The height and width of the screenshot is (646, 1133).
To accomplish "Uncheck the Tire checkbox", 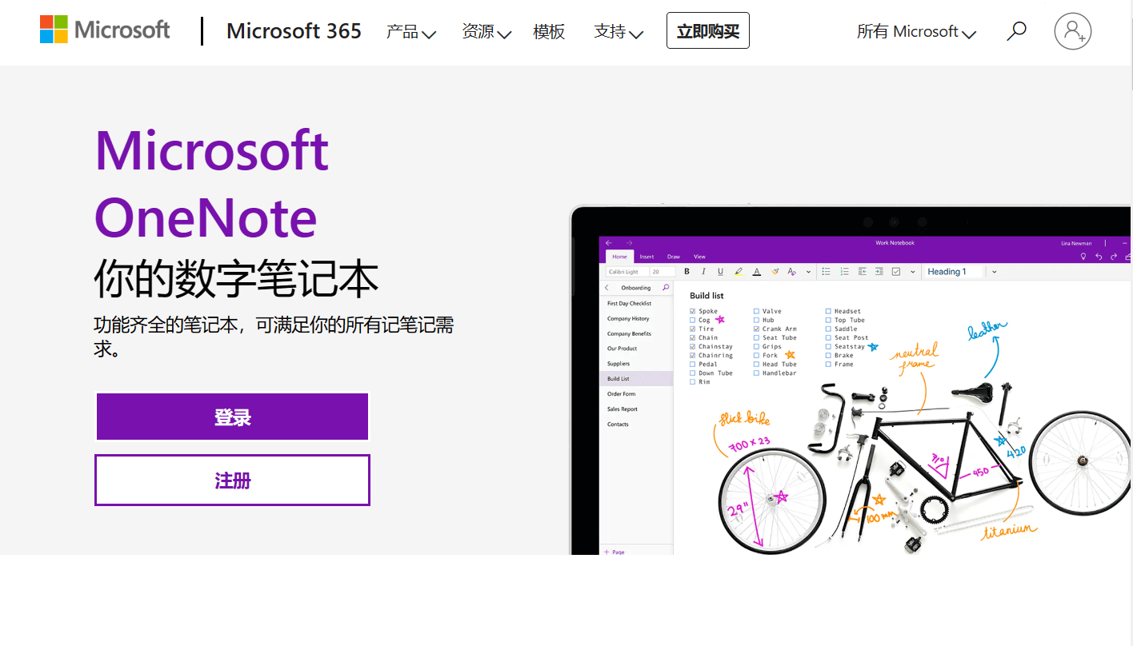I will pyautogui.click(x=692, y=329).
